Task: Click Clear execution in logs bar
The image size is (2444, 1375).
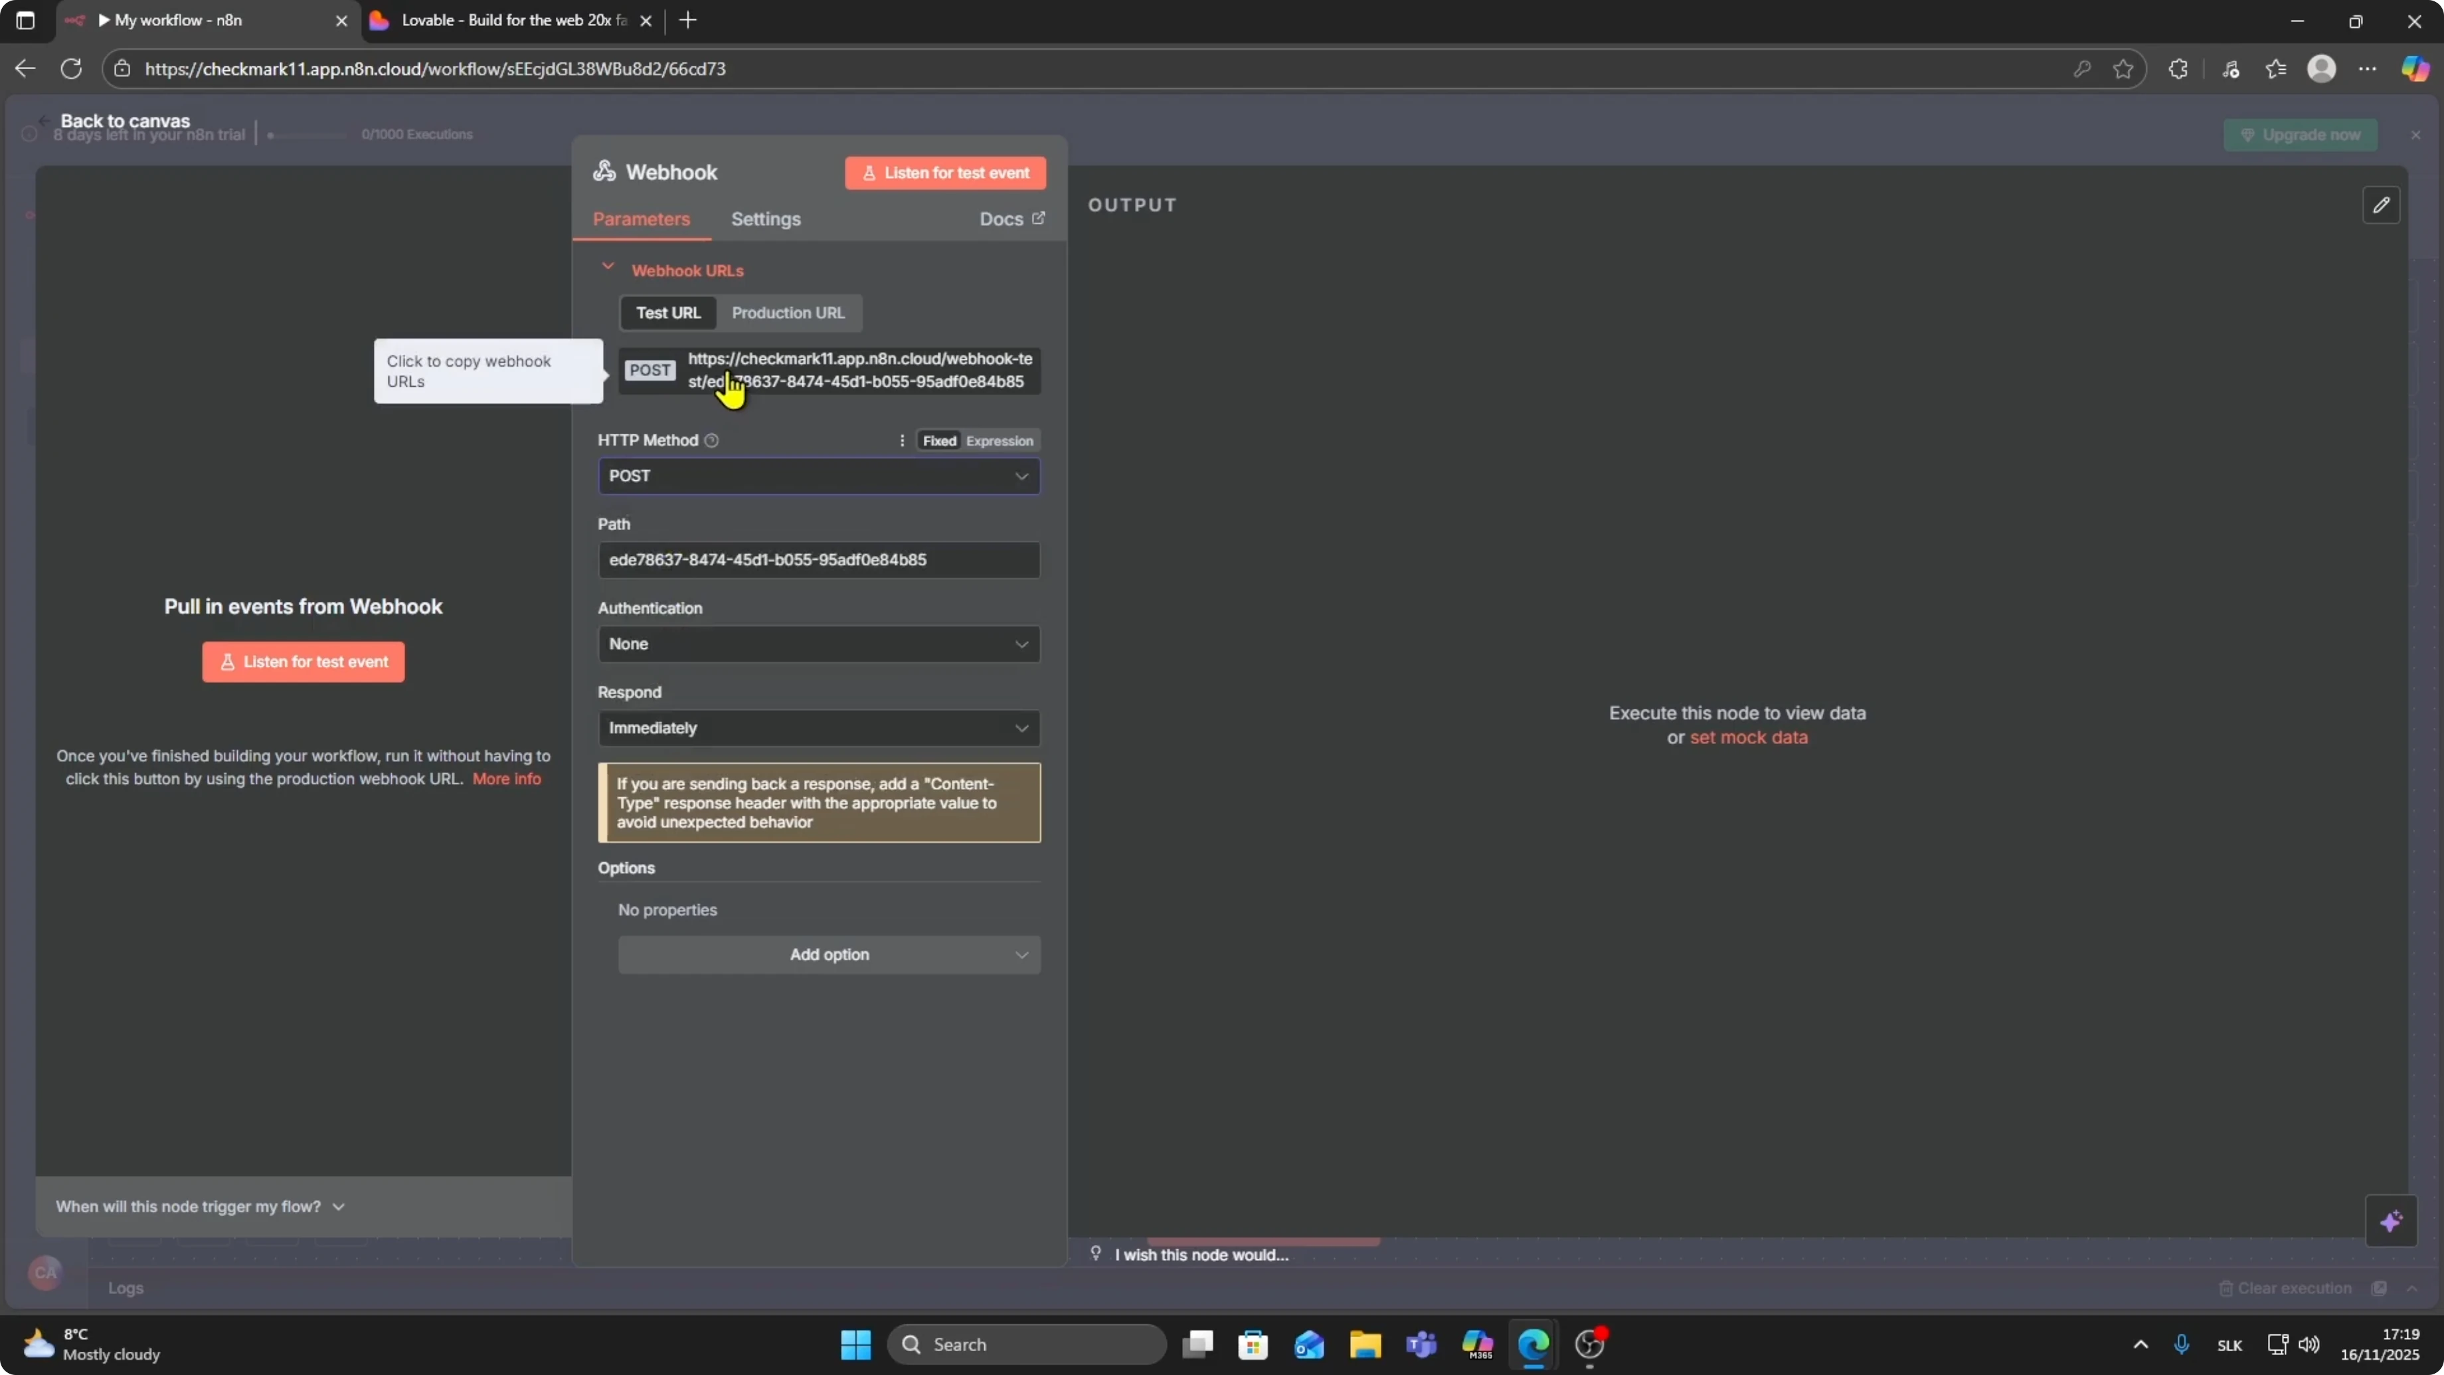Action: (2285, 1288)
